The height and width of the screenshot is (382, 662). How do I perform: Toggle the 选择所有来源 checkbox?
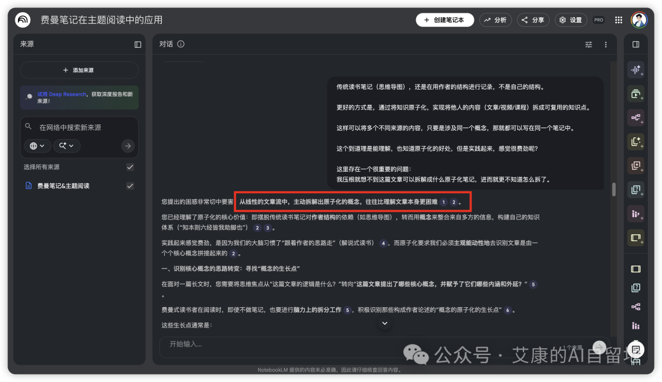click(x=130, y=167)
